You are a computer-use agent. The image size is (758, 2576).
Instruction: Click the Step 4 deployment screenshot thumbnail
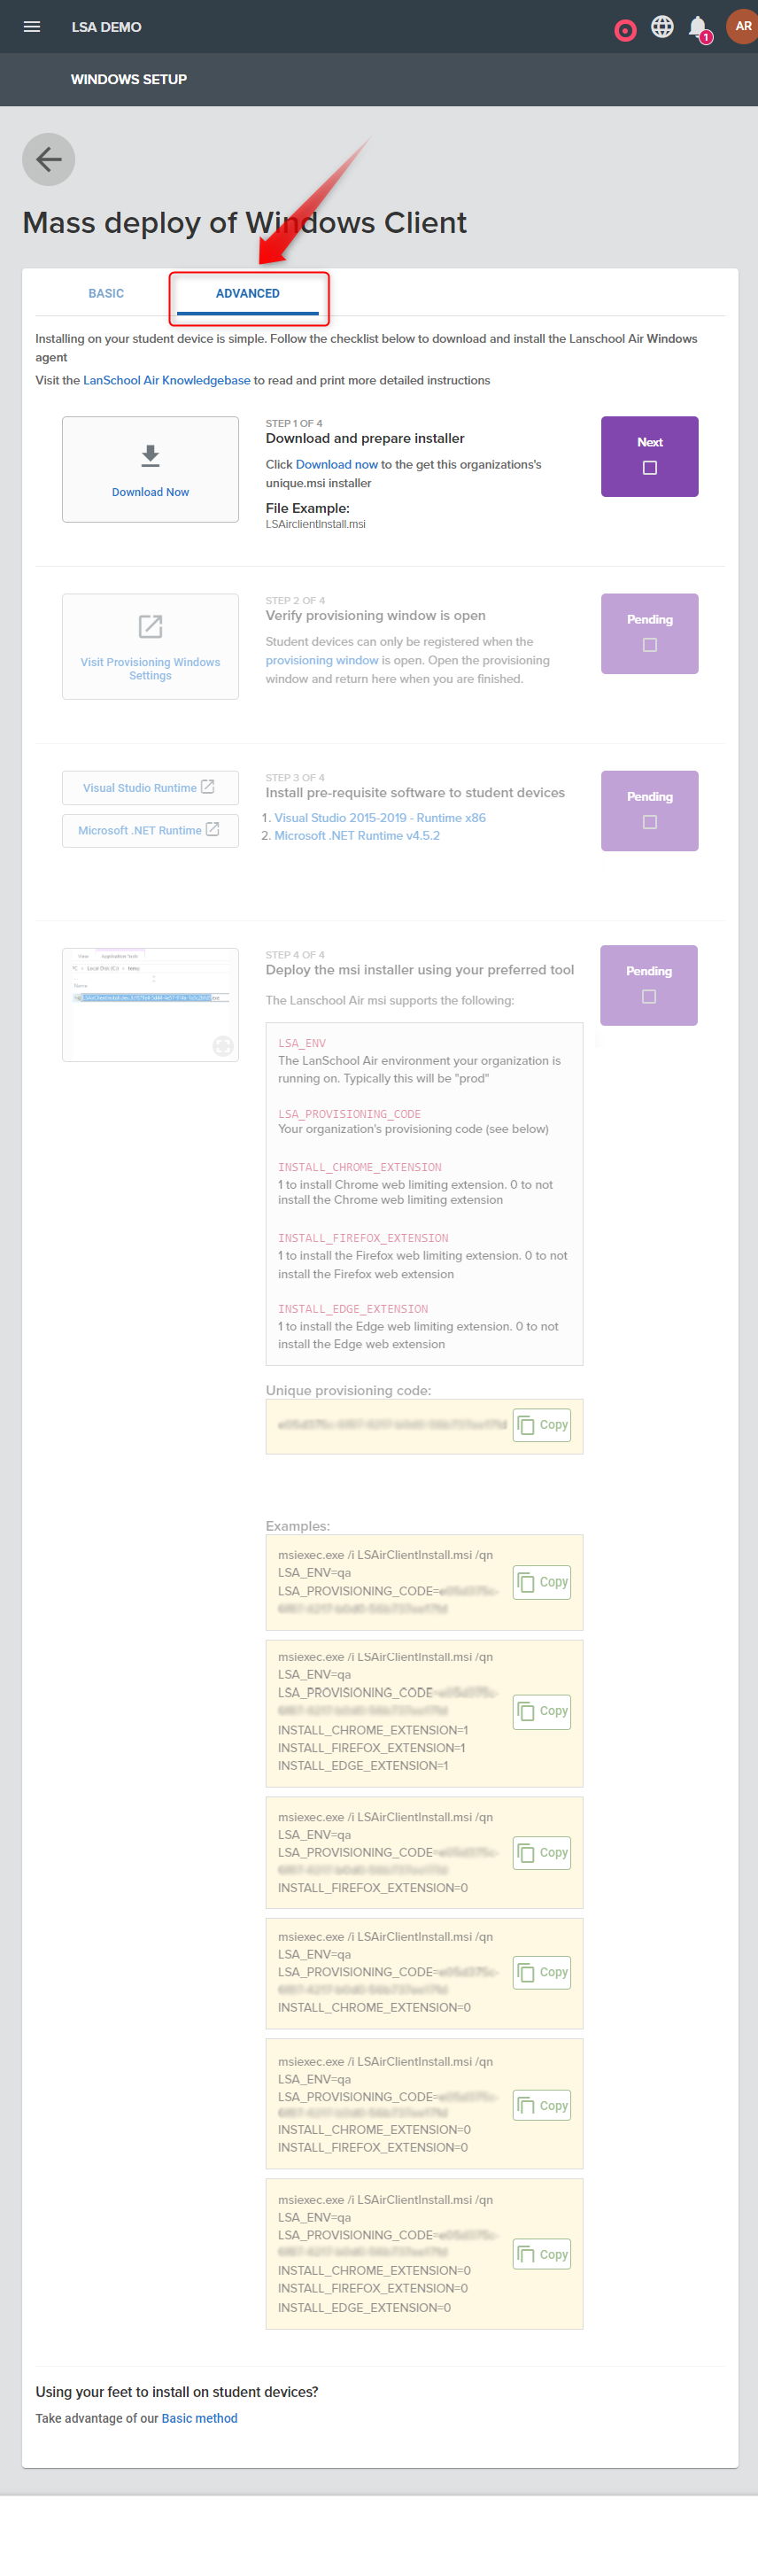(x=150, y=1004)
